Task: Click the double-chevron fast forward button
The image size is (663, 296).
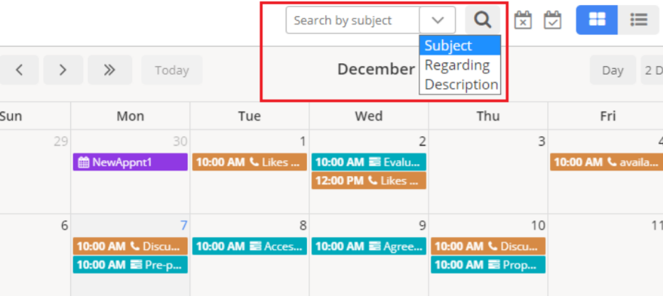Action: 109,70
